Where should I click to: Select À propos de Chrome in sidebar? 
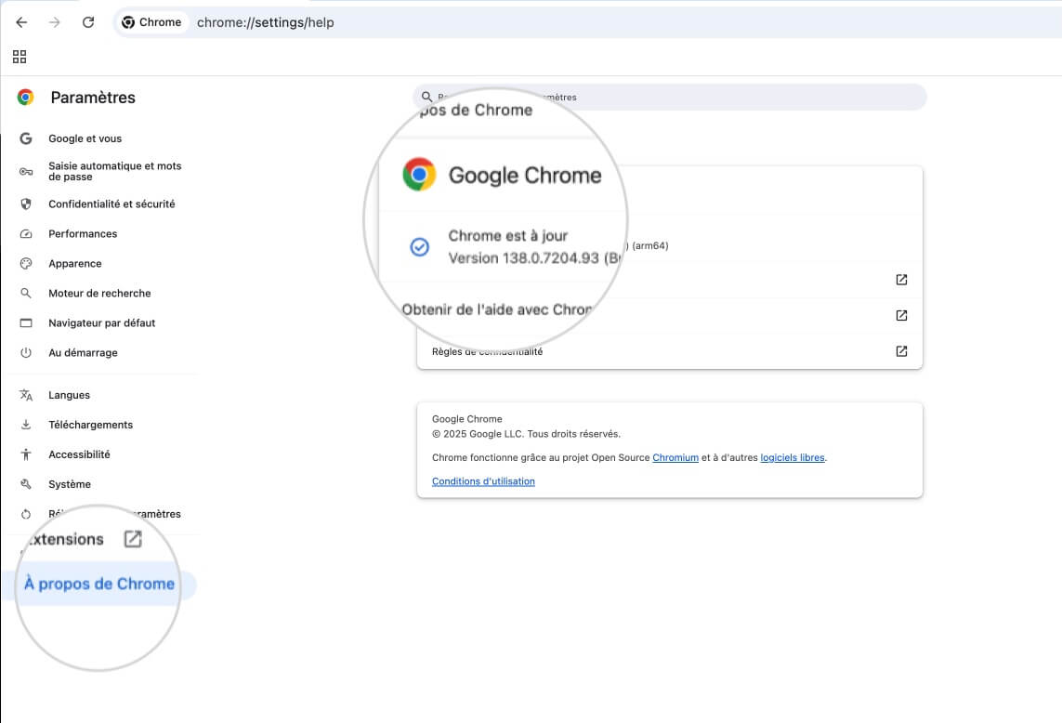pos(99,585)
